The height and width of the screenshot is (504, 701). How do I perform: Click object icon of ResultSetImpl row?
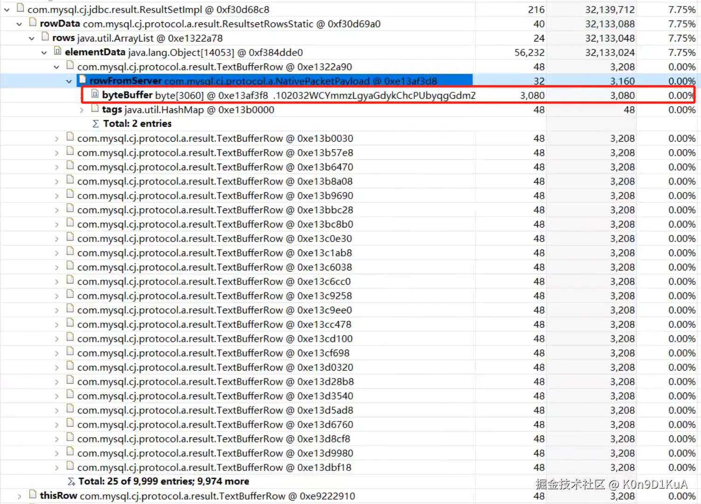click(x=20, y=8)
